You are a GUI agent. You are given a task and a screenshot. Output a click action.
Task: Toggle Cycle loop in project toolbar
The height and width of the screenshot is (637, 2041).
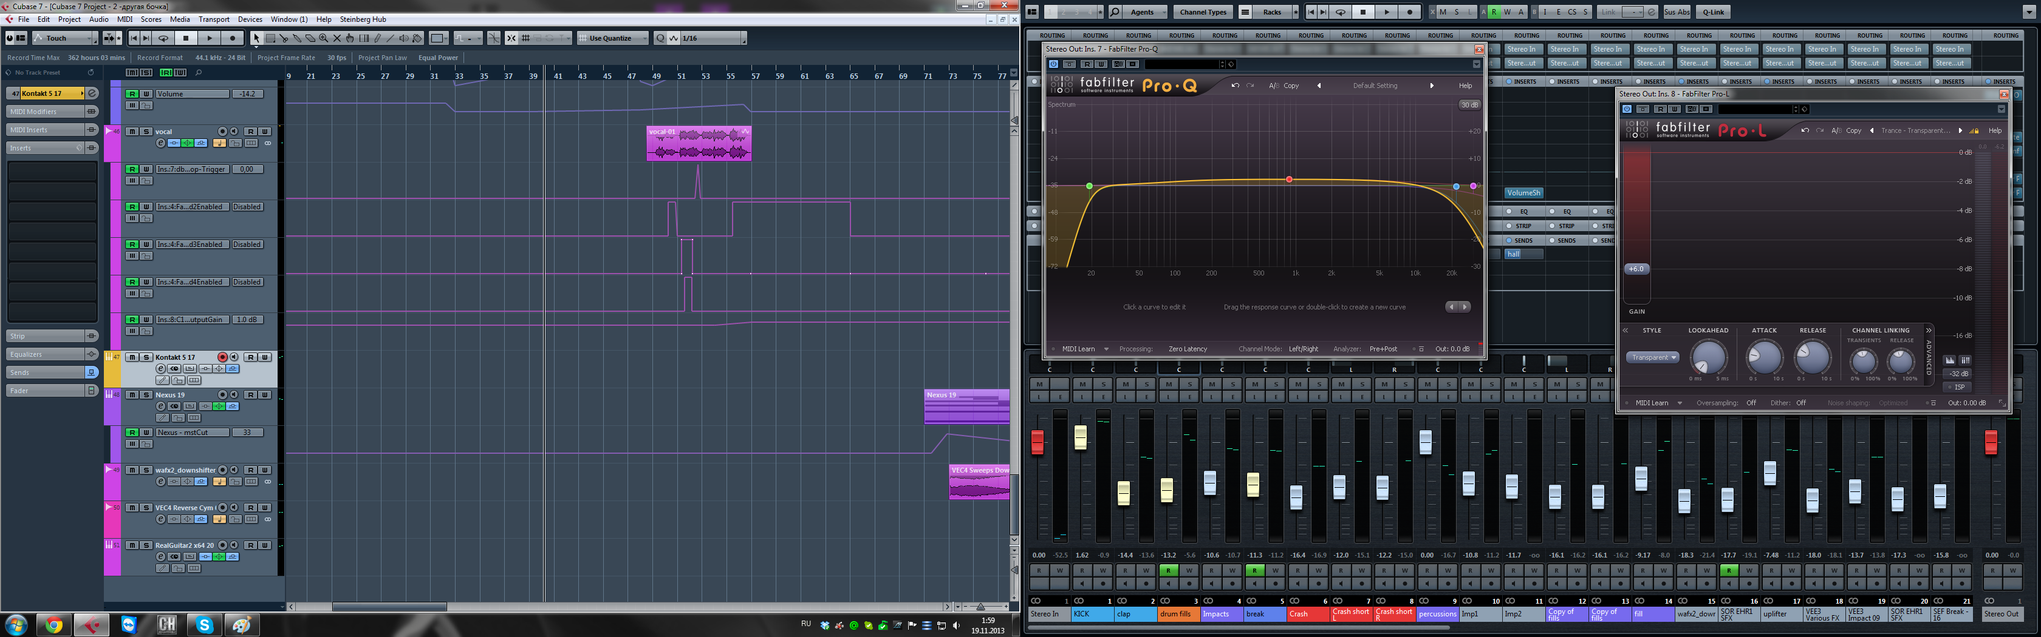[163, 38]
